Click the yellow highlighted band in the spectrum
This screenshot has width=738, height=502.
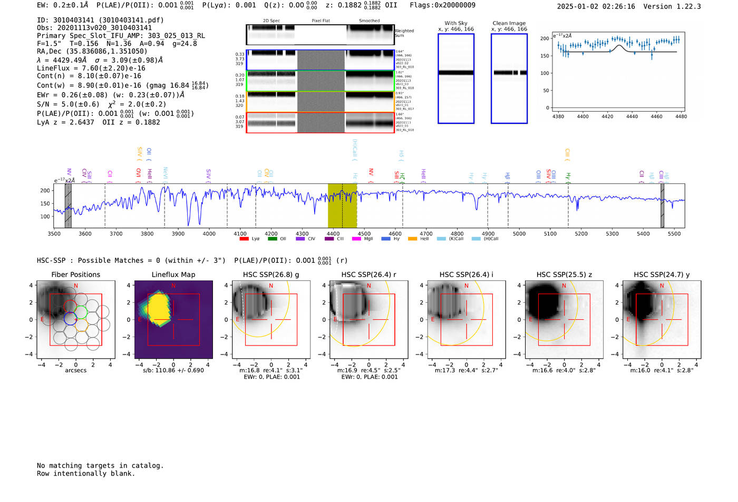pyautogui.click(x=343, y=205)
